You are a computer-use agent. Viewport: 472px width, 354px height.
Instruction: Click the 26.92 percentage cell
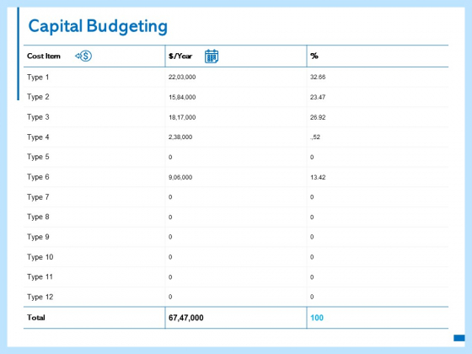click(318, 117)
